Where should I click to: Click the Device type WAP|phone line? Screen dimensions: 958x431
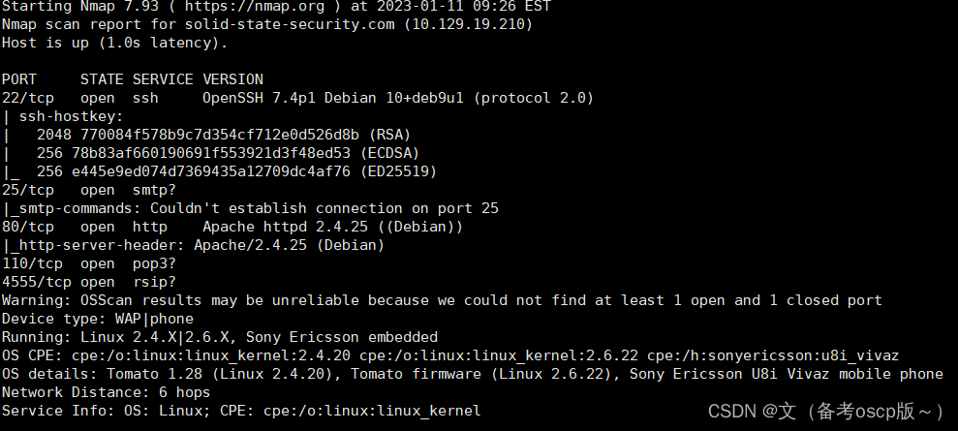97,319
